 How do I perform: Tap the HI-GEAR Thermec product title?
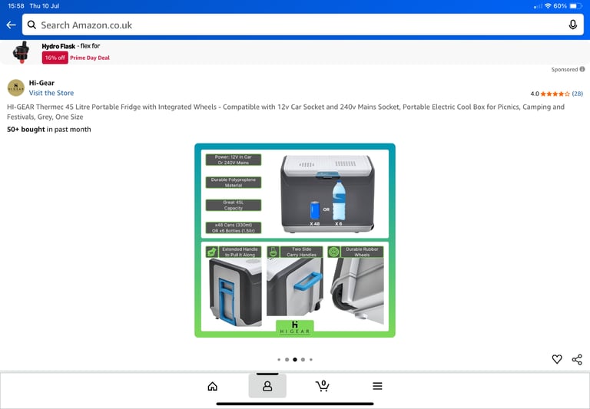tap(286, 111)
